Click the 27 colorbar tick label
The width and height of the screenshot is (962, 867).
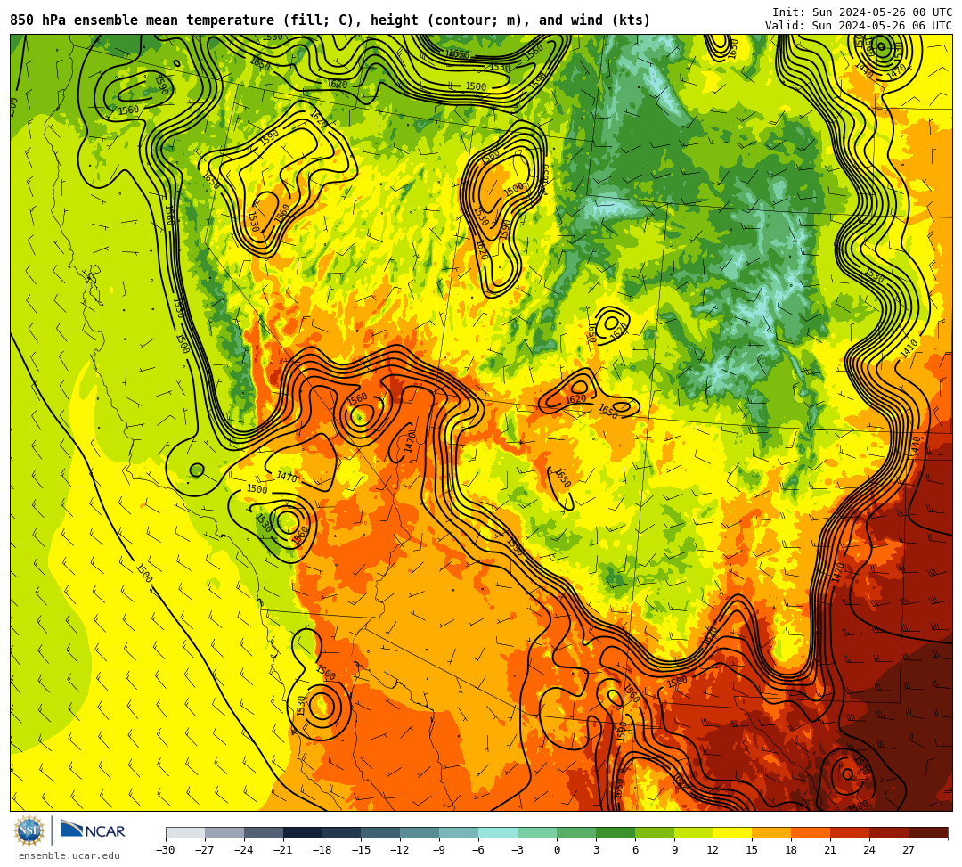(909, 850)
